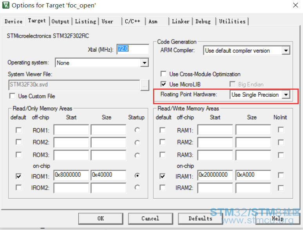
Task: Expand the ARM Compiler version dropdown
Action: 286,51
